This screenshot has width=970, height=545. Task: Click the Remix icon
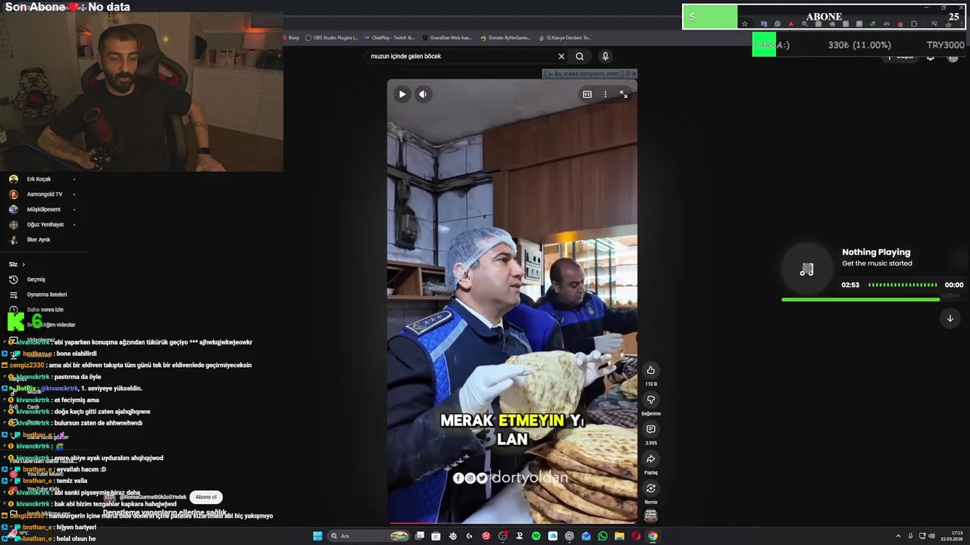(650, 488)
